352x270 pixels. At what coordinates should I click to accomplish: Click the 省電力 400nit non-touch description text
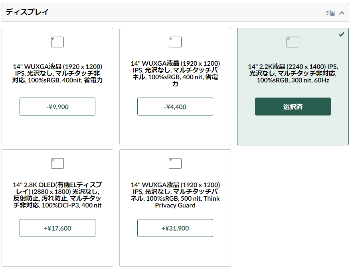pyautogui.click(x=57, y=73)
